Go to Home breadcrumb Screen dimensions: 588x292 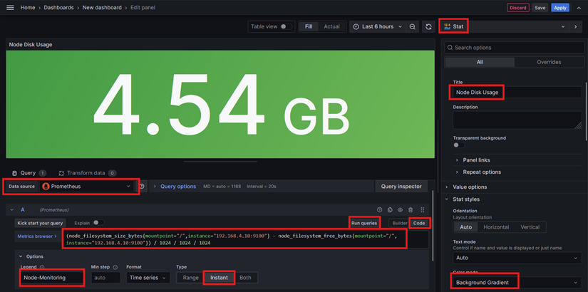tap(28, 8)
